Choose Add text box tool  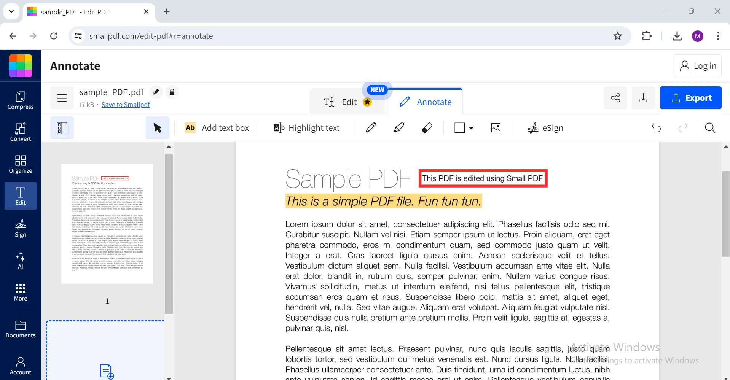point(217,128)
